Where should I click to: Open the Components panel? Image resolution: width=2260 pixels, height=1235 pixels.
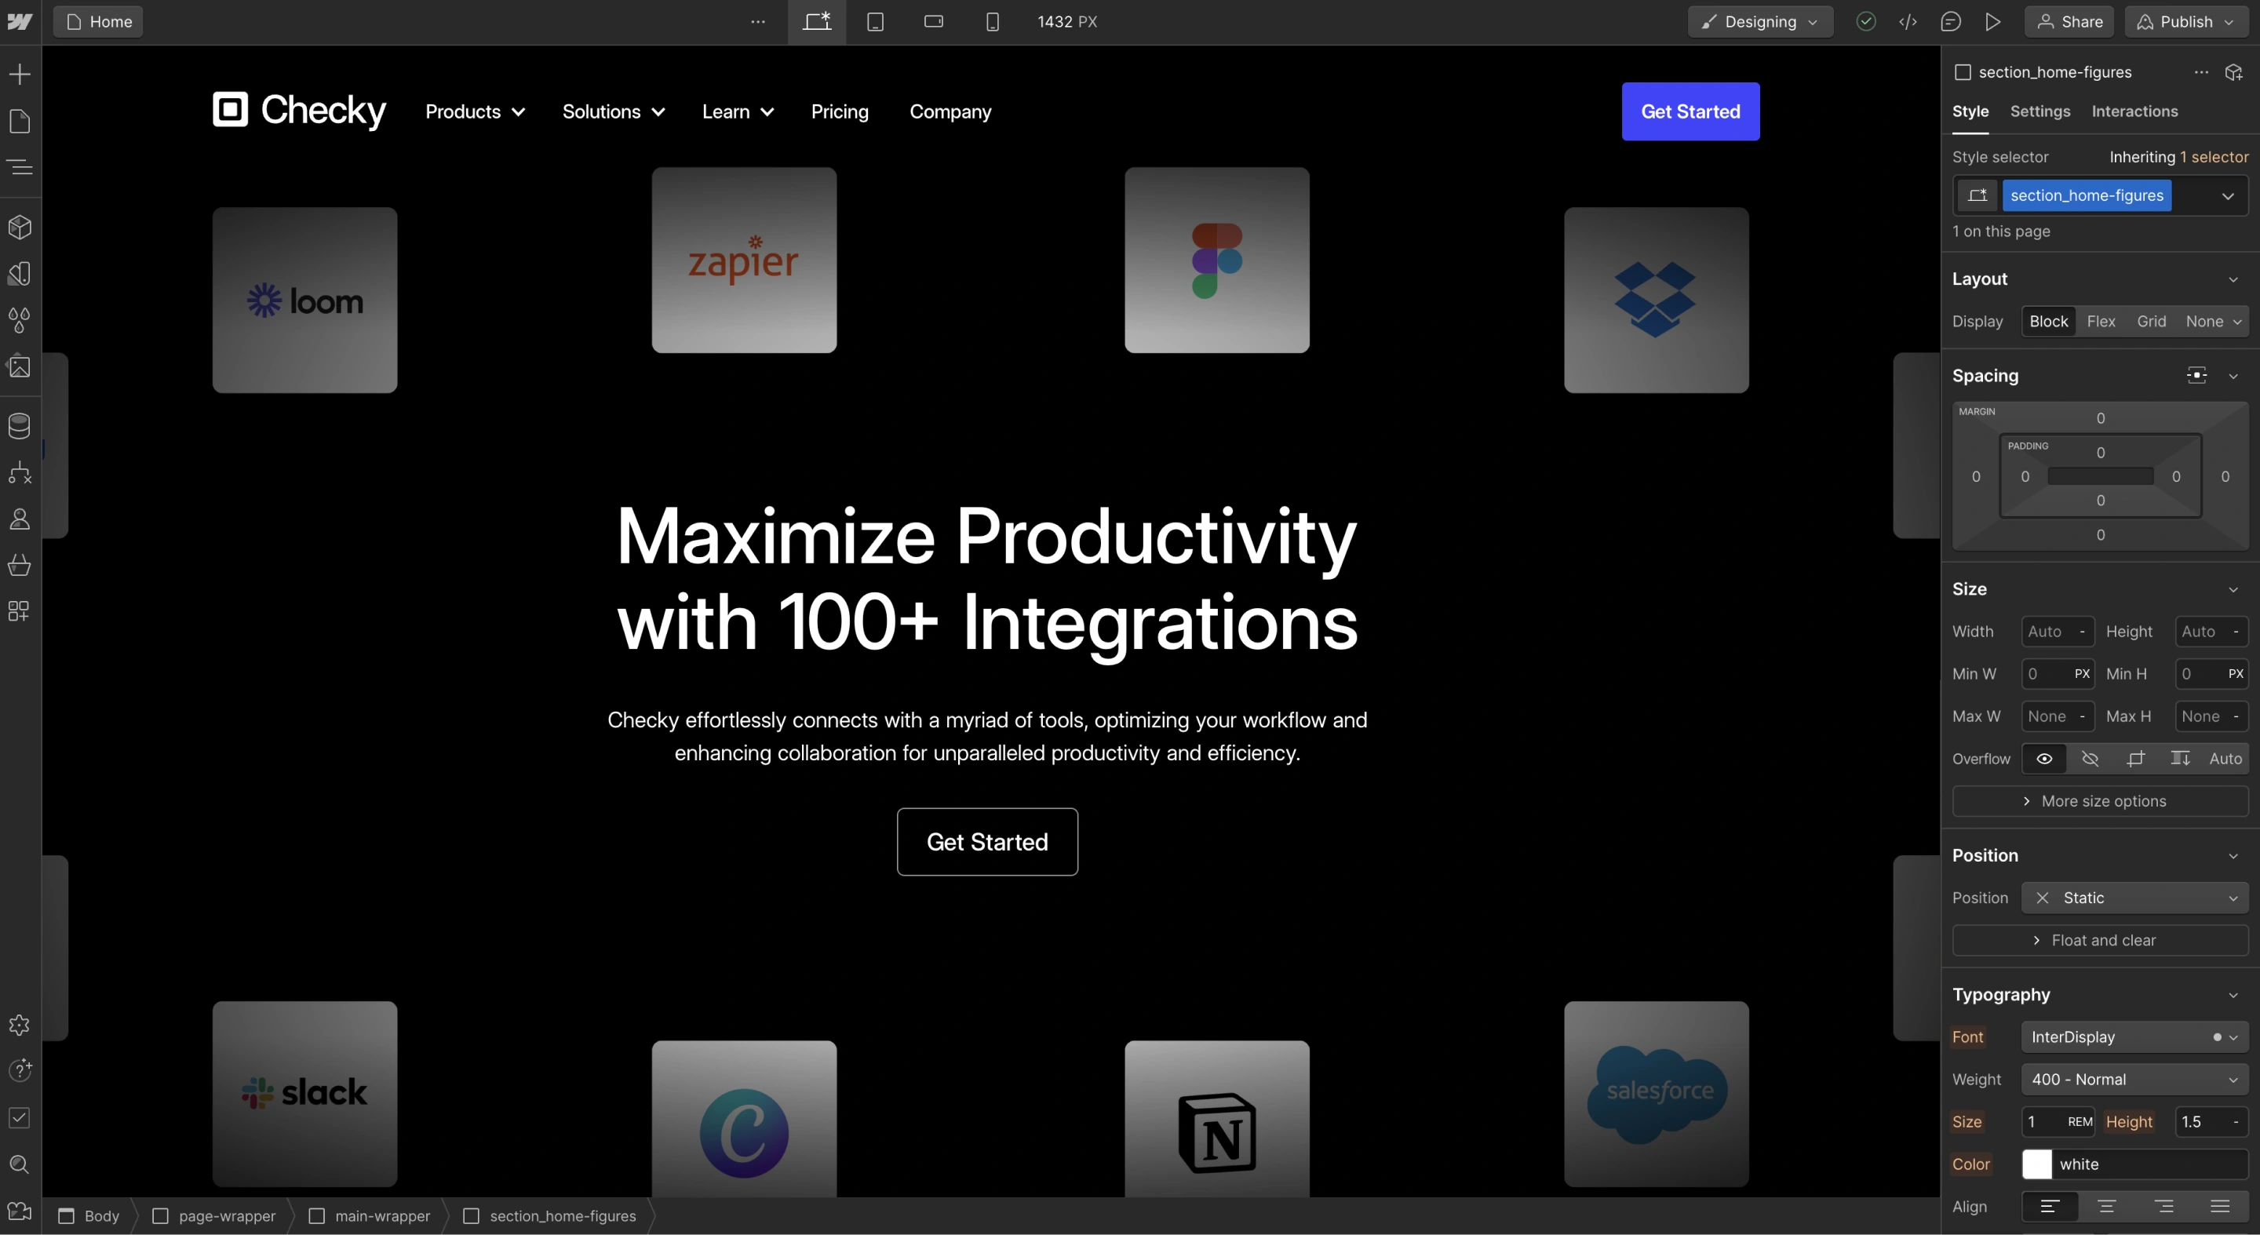(x=20, y=228)
